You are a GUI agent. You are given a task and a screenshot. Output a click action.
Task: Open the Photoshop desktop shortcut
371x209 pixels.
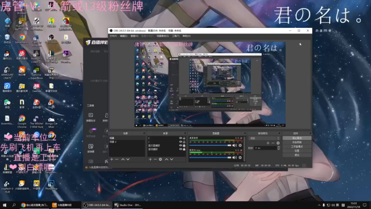(51, 185)
